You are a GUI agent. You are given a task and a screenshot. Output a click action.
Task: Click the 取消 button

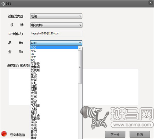pyautogui.click(x=140, y=135)
